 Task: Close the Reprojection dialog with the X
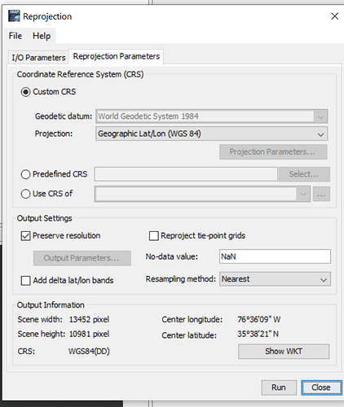point(334,16)
